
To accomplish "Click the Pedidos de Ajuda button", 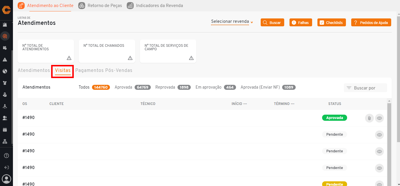I will [x=371, y=23].
